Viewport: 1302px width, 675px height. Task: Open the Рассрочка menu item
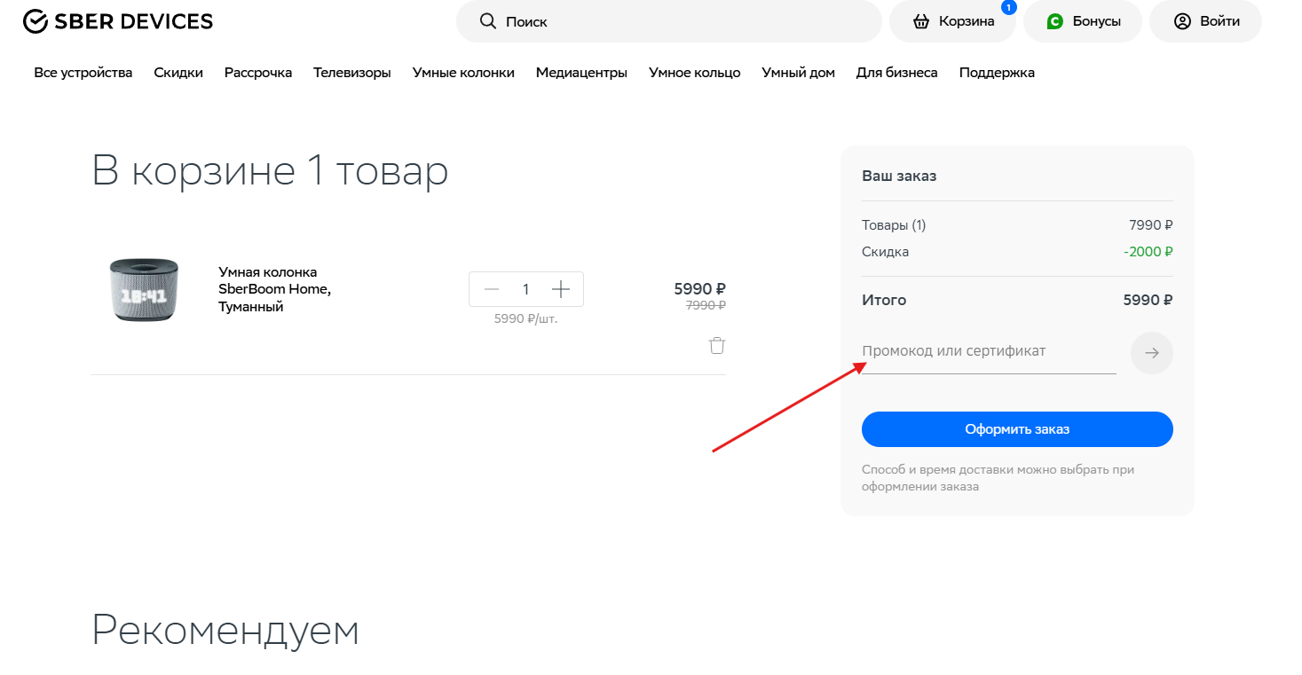pyautogui.click(x=258, y=73)
